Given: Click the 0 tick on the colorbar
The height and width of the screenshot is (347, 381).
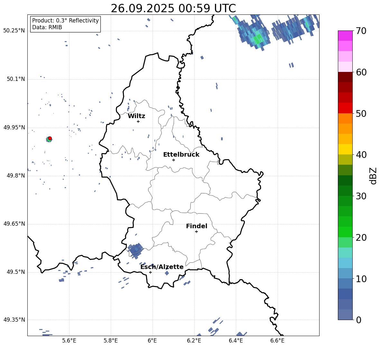Looking at the screenshot, I should (x=358, y=320).
